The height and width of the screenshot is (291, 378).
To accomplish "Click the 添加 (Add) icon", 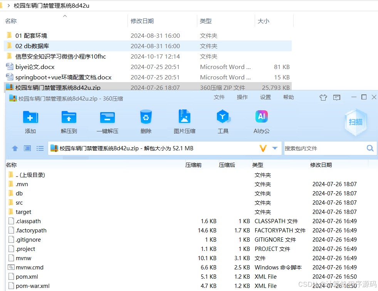I will click(x=30, y=121).
